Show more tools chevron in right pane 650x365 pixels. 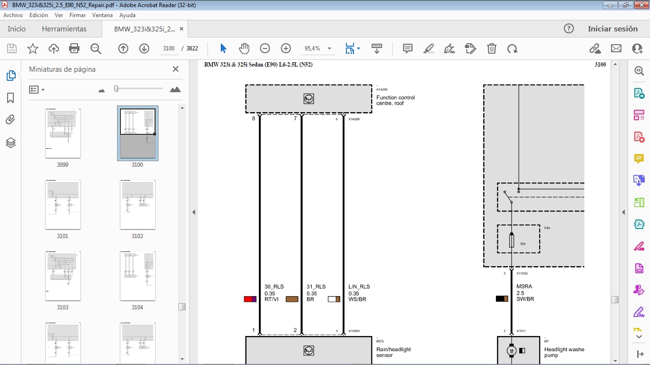click(639, 336)
